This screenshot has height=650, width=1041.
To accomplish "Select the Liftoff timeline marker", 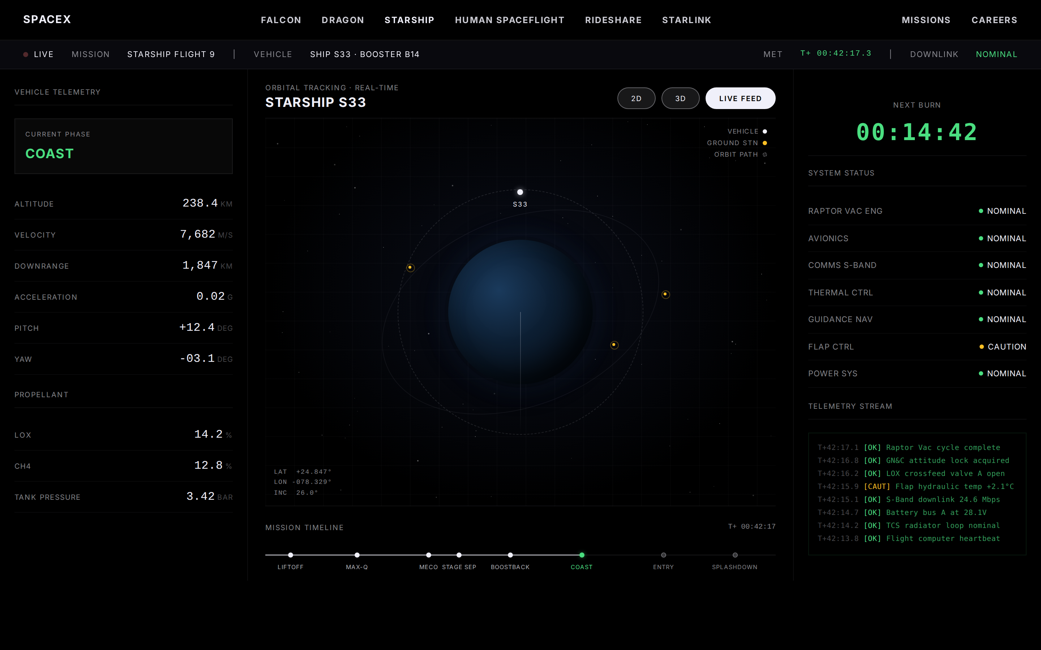I will (x=290, y=555).
